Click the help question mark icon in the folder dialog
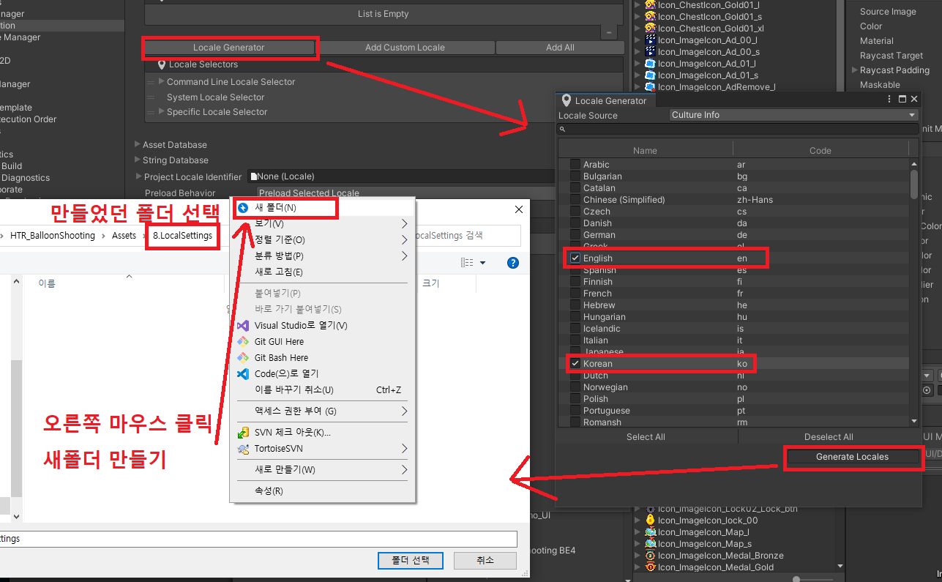 tap(513, 262)
